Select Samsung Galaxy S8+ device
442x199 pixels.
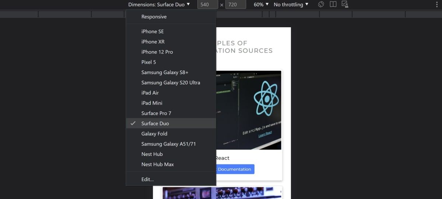tap(171, 72)
